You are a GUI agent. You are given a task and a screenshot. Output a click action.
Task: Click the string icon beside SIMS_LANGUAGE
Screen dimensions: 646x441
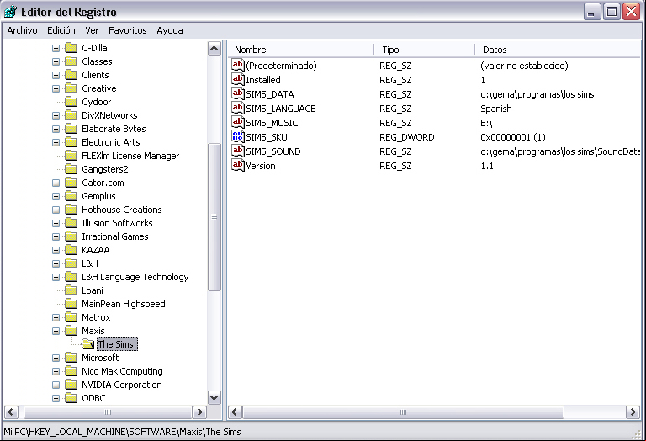coord(238,109)
